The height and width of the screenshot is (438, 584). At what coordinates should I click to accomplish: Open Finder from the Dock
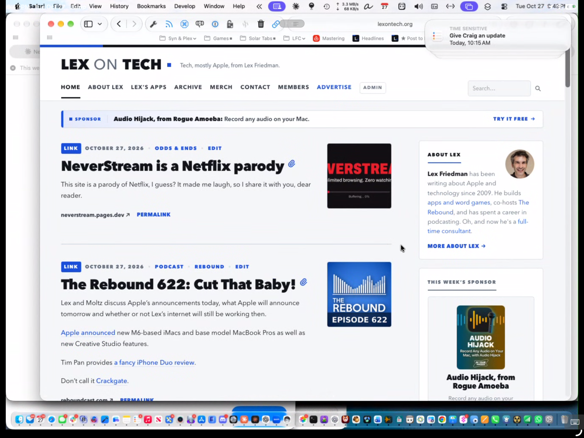19,420
